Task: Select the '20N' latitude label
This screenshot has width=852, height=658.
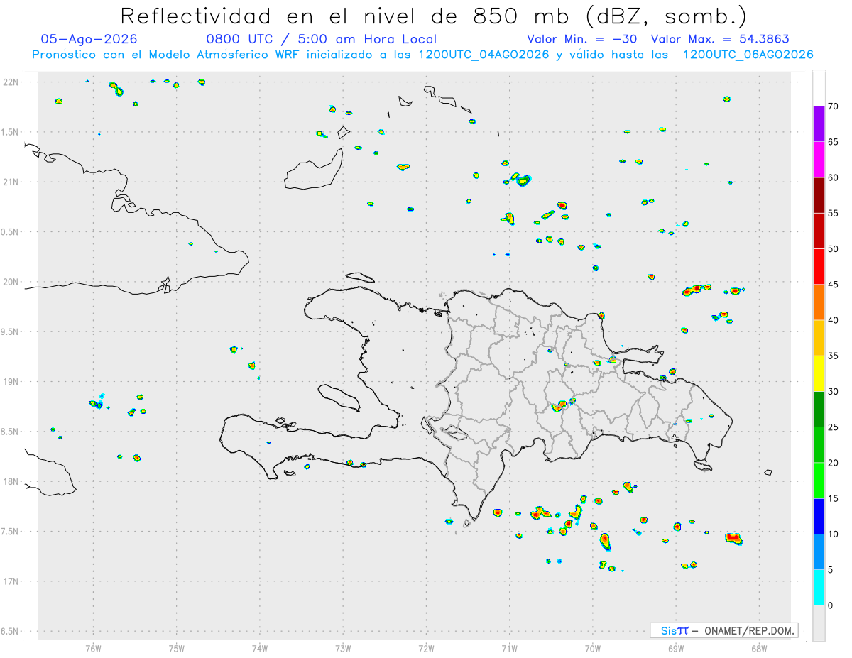Action: pos(12,282)
